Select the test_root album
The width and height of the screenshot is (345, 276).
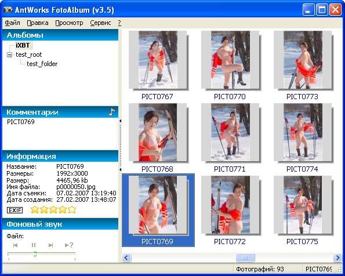point(28,55)
